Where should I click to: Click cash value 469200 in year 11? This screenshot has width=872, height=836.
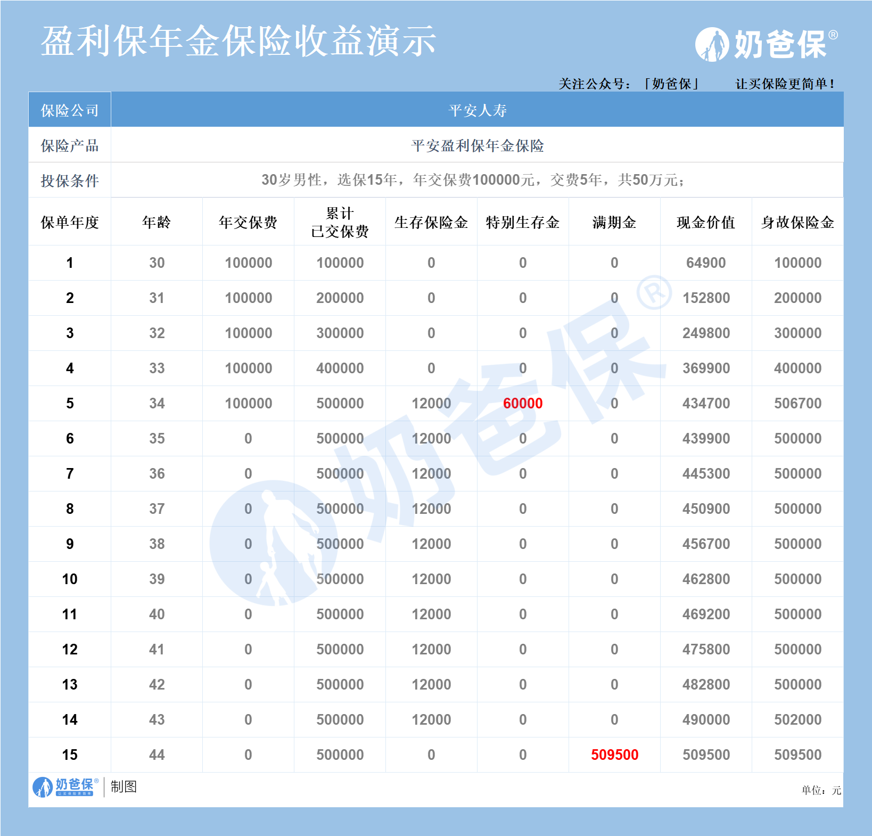[x=706, y=614]
